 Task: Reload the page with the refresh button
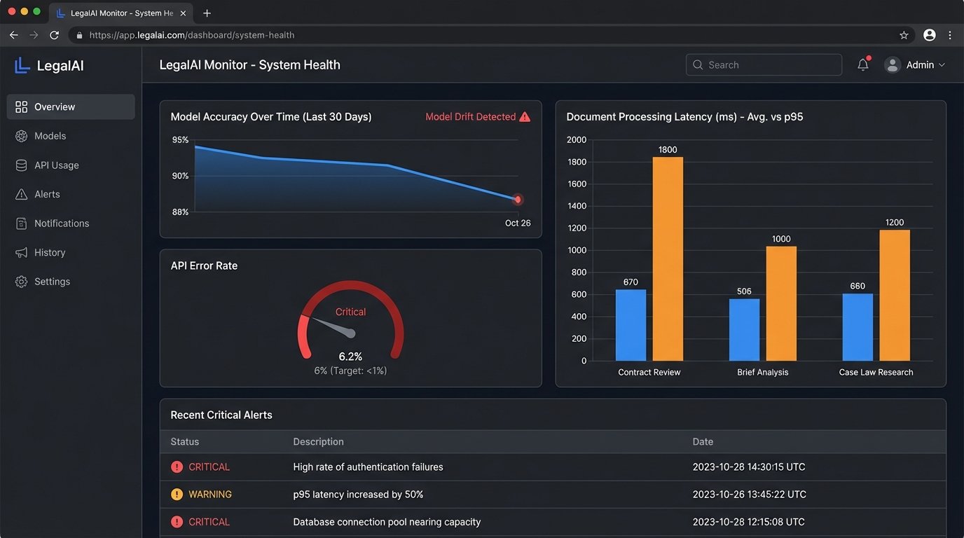[54, 35]
